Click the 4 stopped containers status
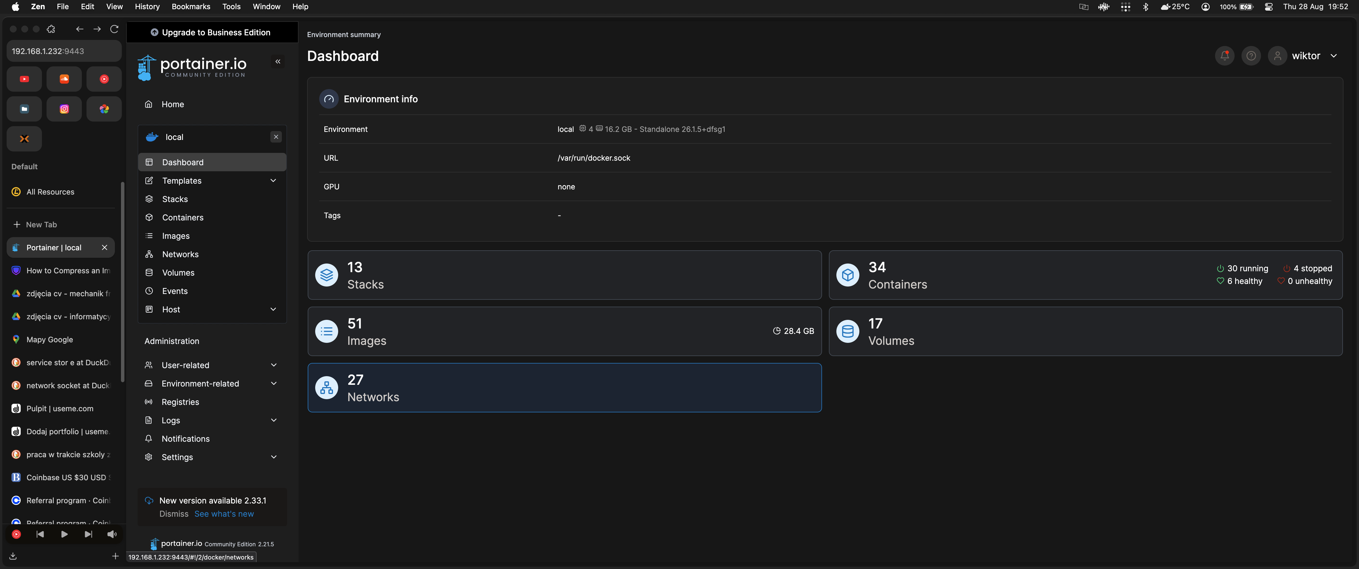 pyautogui.click(x=1307, y=269)
